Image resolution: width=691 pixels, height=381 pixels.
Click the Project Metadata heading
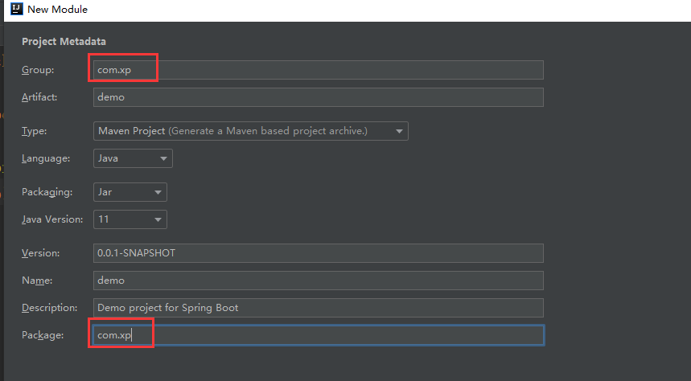click(64, 42)
